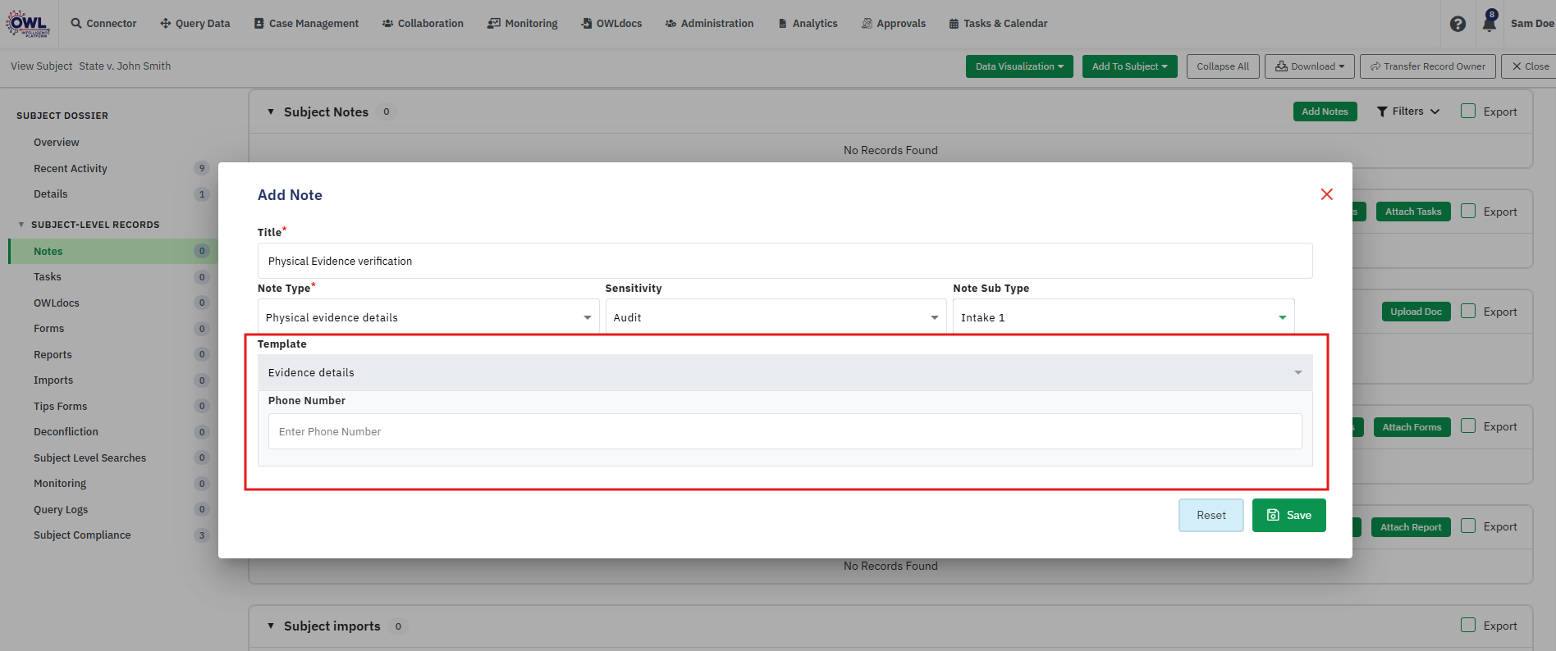
Task: Click the Upload Doc button
Action: coord(1416,312)
